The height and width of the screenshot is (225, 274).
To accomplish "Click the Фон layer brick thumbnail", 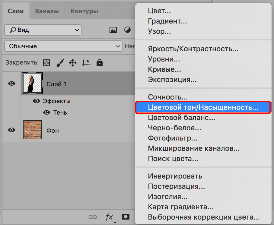I will (32, 130).
